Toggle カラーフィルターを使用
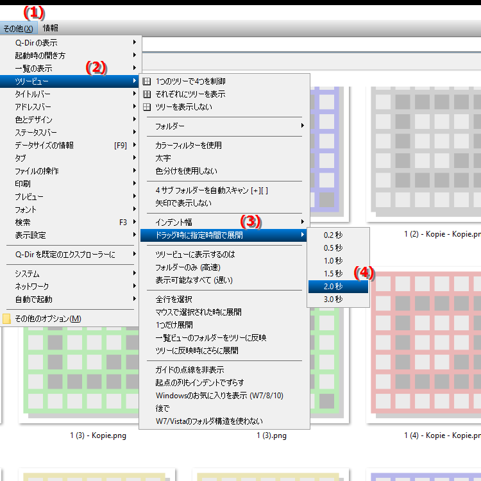This screenshot has height=481, width=481. coord(224,146)
